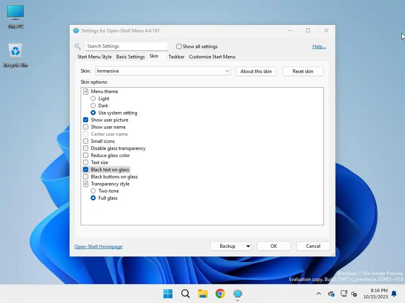Switch to the Taskbar tab
The image size is (405, 303).
pos(176,57)
